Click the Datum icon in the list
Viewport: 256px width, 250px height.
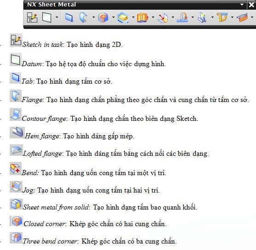pyautogui.click(x=16, y=59)
